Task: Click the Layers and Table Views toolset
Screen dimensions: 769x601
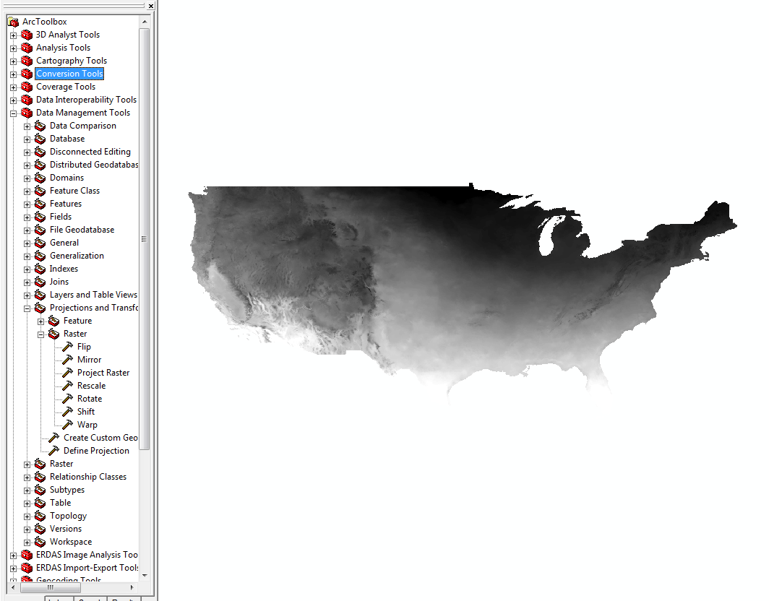Action: (x=93, y=295)
